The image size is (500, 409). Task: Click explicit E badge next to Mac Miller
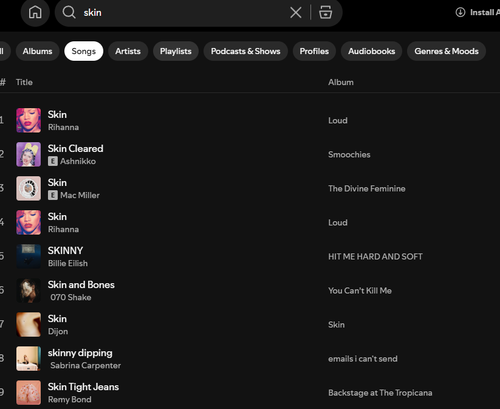(53, 195)
